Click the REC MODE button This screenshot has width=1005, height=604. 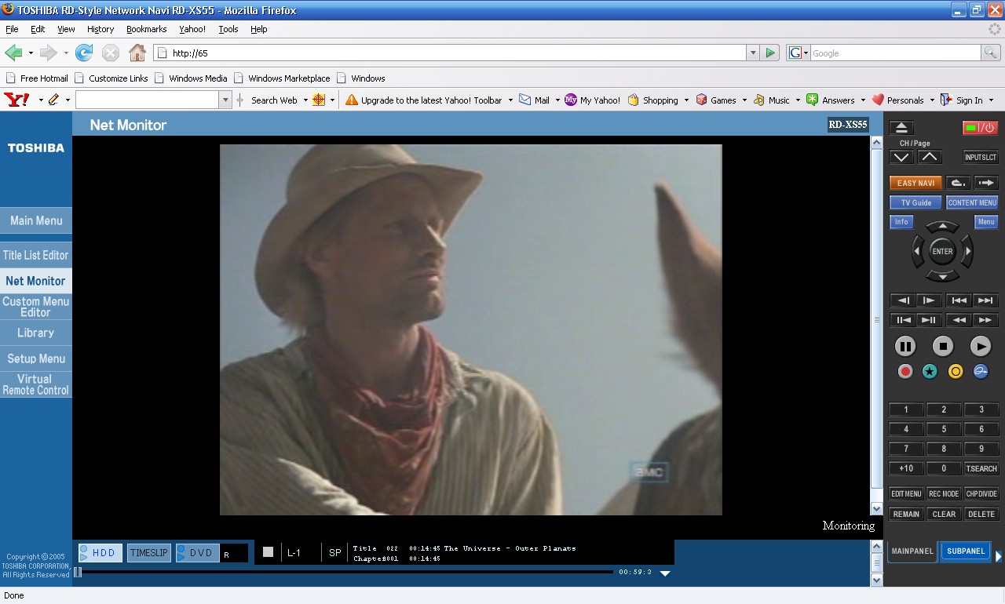[x=944, y=494]
